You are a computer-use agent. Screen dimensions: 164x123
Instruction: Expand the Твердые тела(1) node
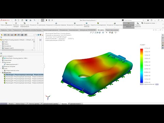point(1,48)
